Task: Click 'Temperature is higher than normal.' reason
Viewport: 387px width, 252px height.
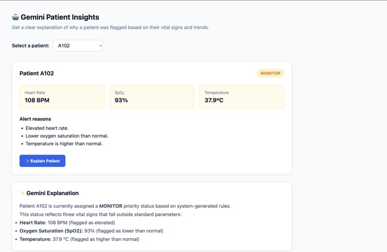Action: coord(64,144)
